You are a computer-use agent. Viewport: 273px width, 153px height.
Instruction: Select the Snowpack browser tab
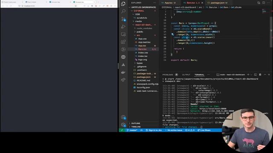(84, 2)
